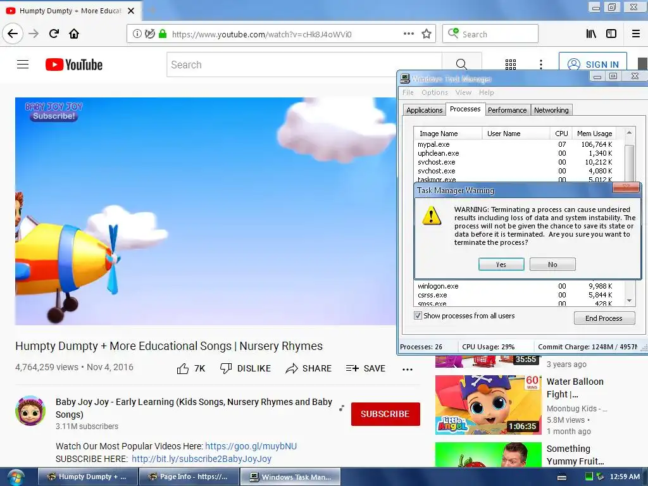Click the video player frame
648x486 pixels.
pyautogui.click(x=206, y=211)
